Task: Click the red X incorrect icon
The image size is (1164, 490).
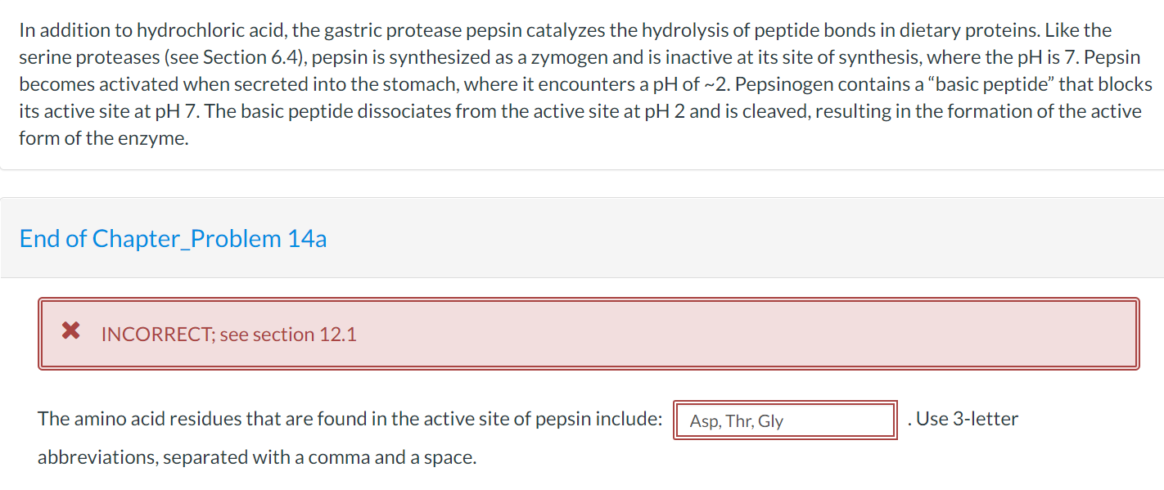Action: coord(71,331)
